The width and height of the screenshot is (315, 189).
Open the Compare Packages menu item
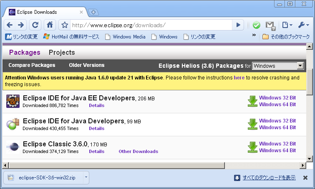point(32,65)
